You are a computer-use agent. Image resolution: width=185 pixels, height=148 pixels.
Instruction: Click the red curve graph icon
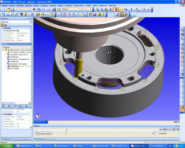coord(149,9)
